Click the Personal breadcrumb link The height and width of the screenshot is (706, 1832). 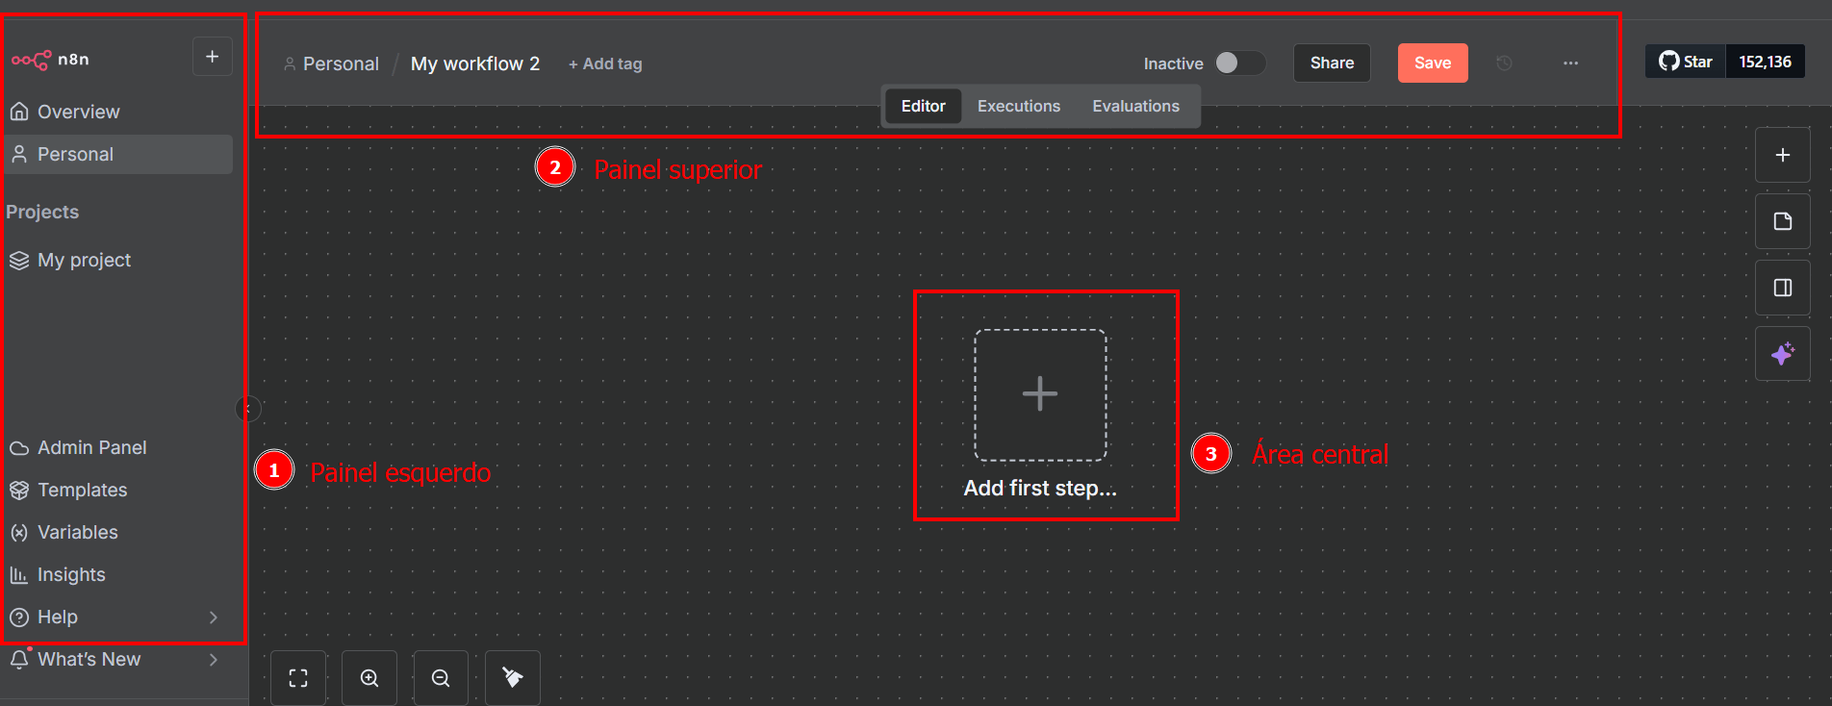pyautogui.click(x=341, y=63)
